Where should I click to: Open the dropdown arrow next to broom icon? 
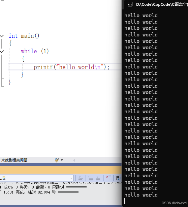pos(62,160)
